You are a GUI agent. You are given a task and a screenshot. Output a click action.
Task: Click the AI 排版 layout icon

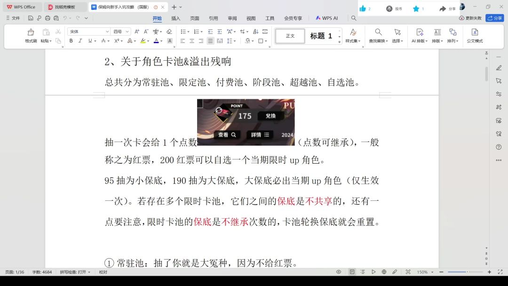418,35
